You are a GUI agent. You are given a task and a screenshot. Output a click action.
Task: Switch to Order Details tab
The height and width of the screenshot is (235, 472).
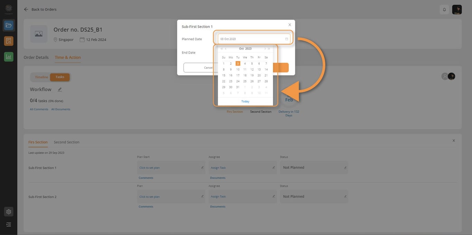36,57
